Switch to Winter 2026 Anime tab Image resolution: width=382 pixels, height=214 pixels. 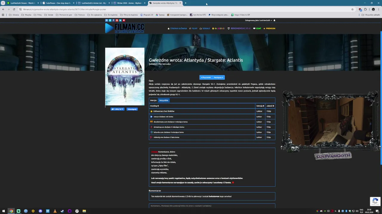129,3
